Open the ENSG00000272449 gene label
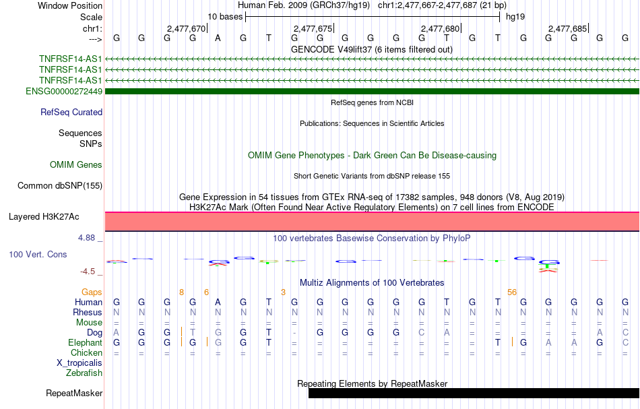 (x=64, y=92)
